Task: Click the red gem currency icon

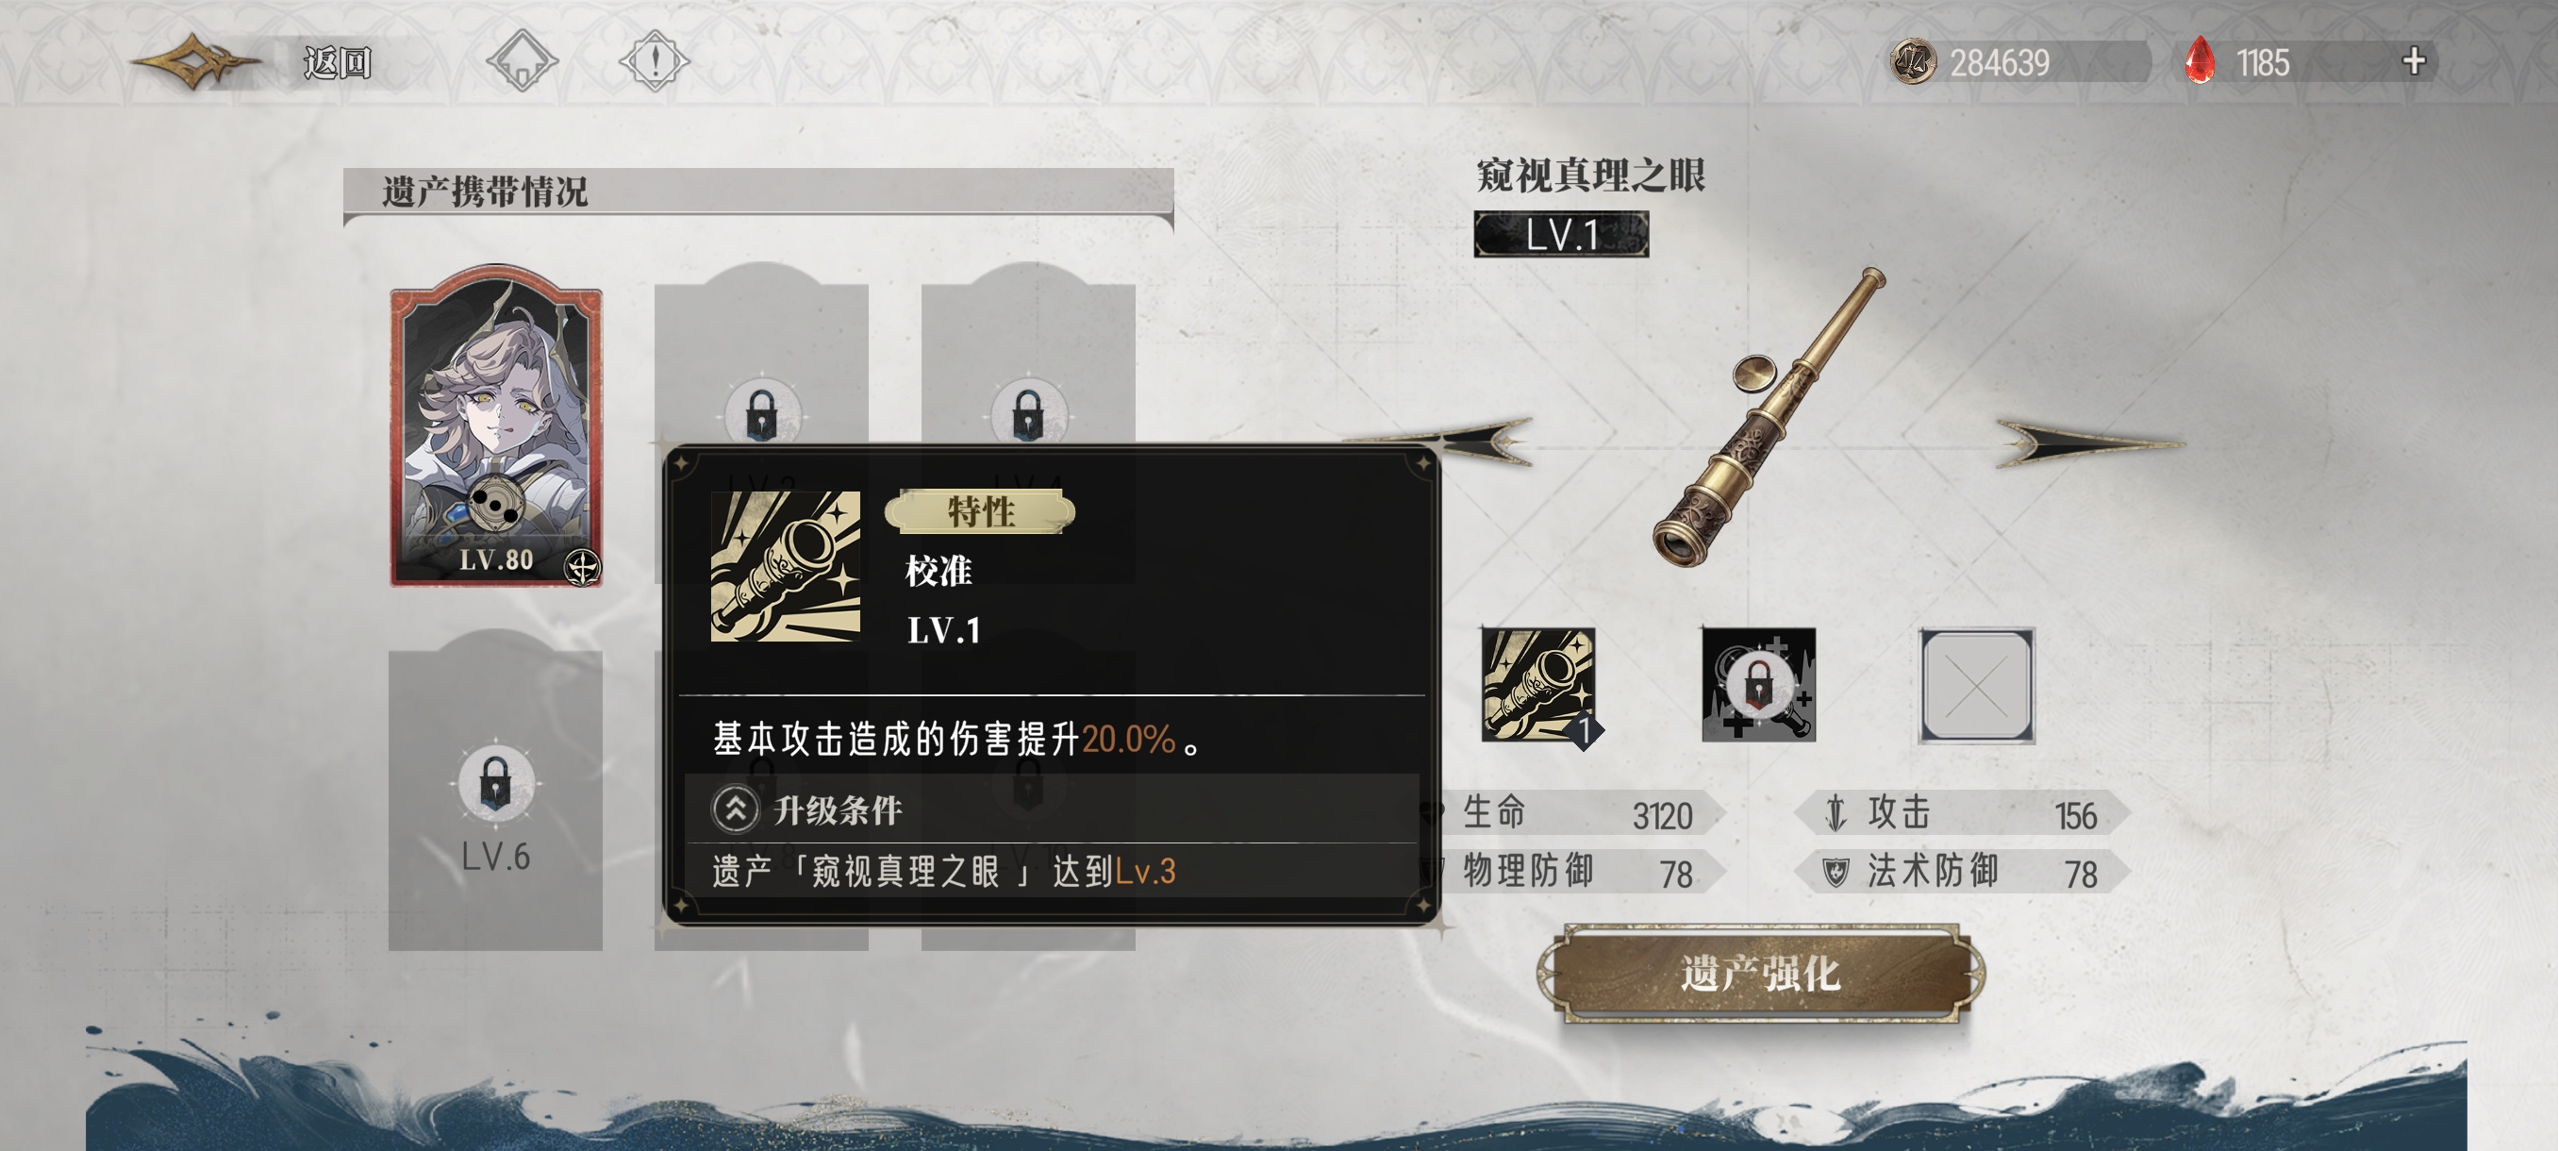Action: point(2200,60)
